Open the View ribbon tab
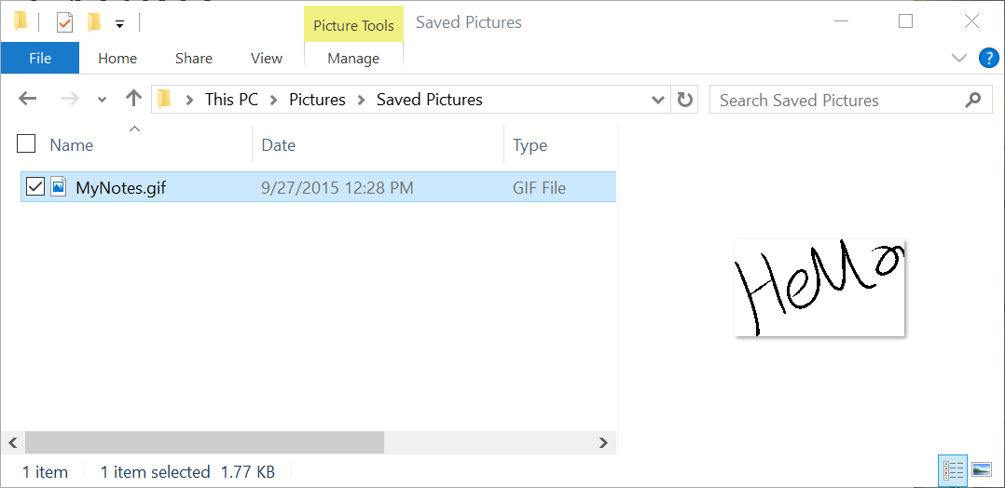 (267, 59)
